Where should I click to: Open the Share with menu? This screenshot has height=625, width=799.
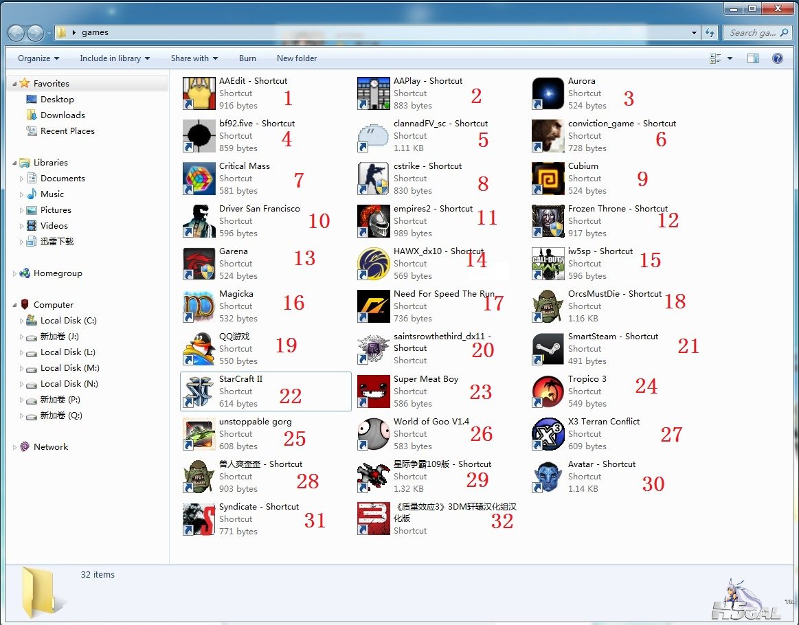[x=194, y=58]
